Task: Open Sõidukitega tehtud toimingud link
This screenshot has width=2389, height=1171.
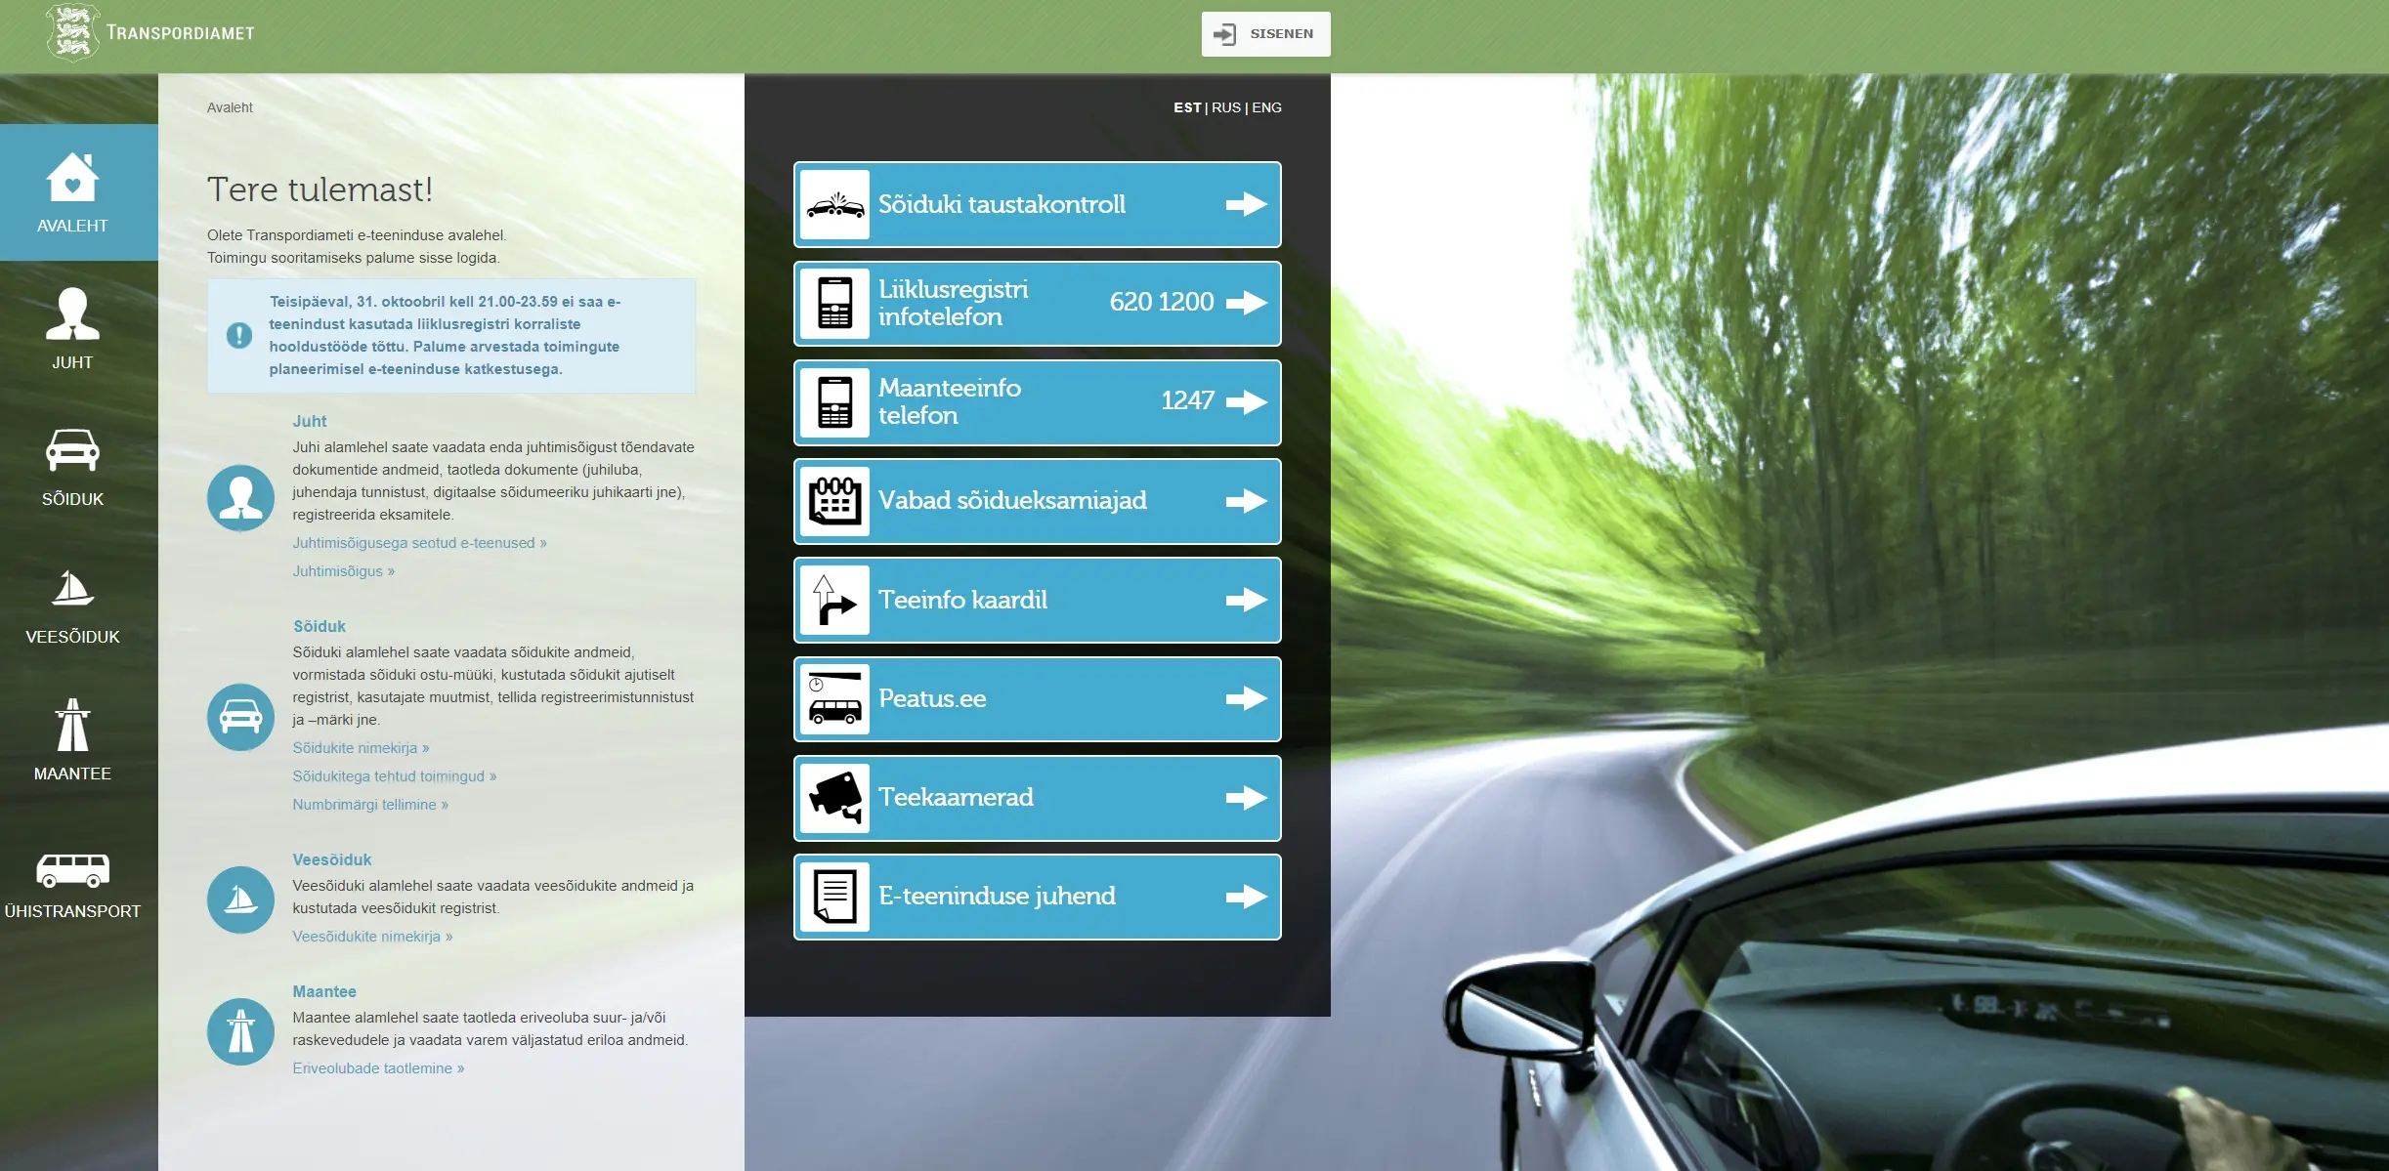Action: tap(395, 776)
